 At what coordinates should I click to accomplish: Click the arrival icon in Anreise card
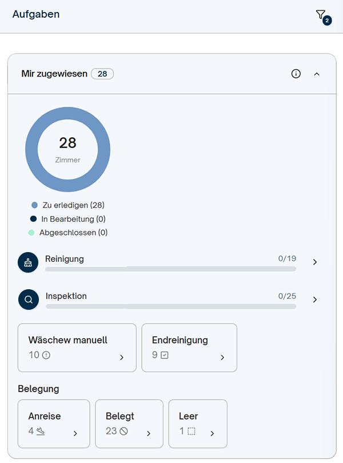[41, 431]
